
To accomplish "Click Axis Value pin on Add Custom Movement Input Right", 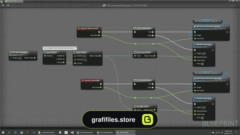I will click(x=195, y=91).
